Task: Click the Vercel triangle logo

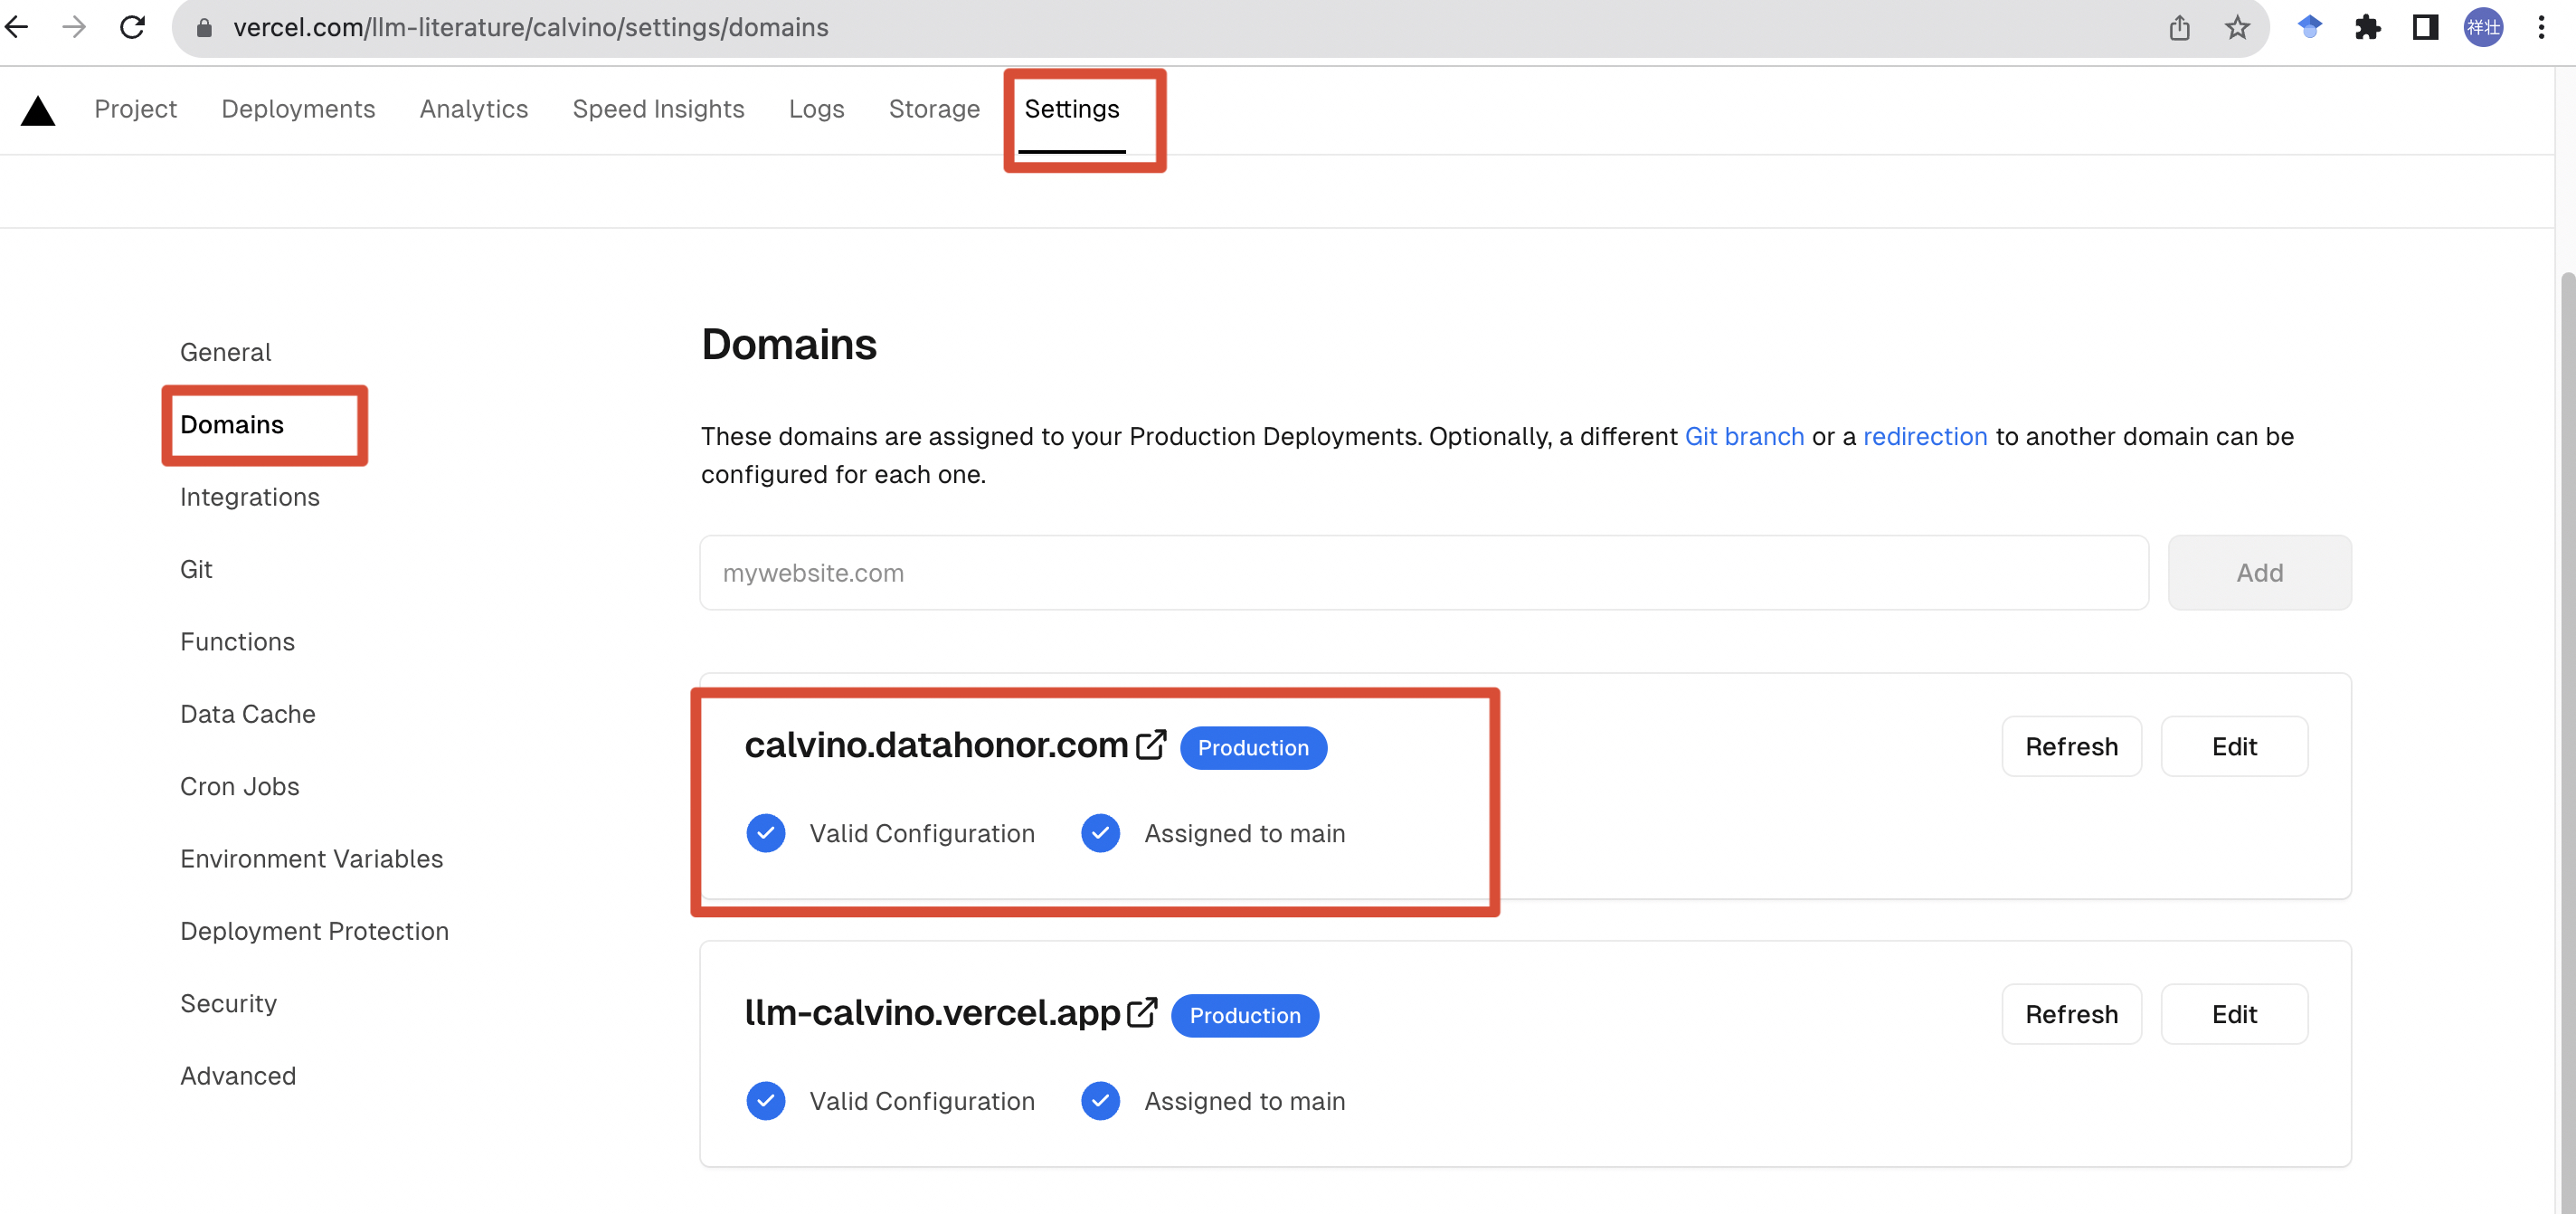Action: click(38, 110)
